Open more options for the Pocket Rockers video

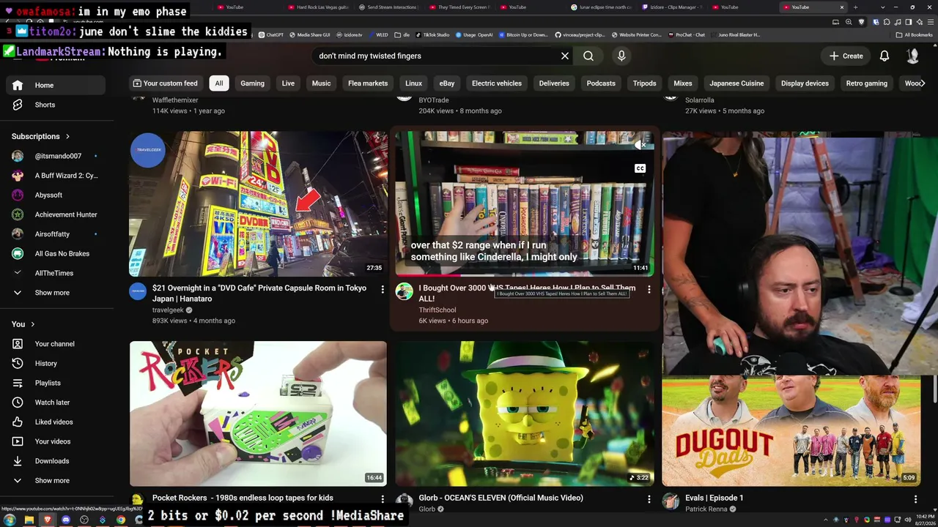[x=382, y=499]
